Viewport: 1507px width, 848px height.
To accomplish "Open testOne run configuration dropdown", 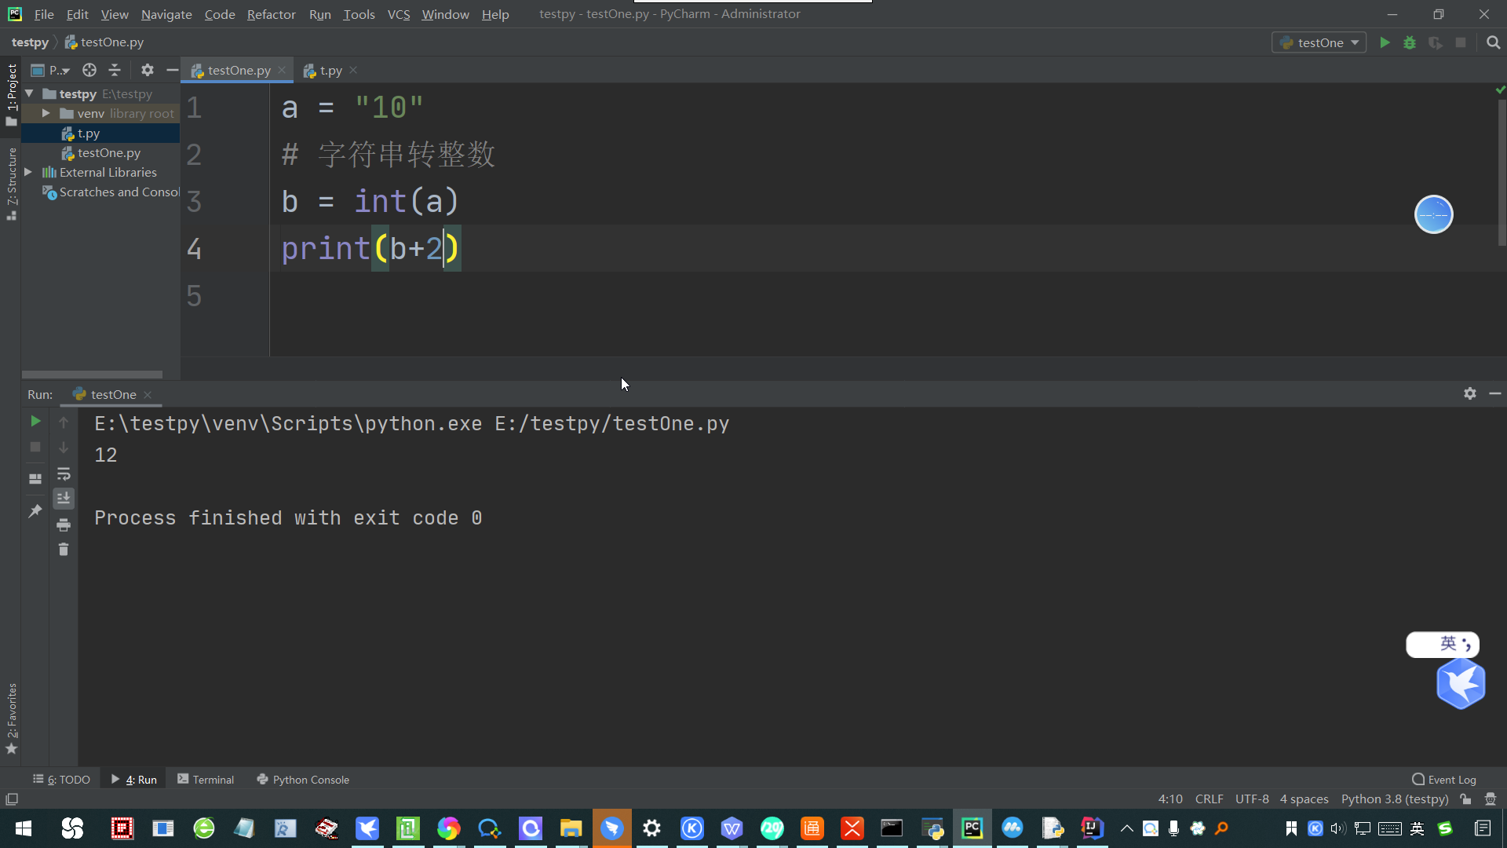I will coord(1319,42).
